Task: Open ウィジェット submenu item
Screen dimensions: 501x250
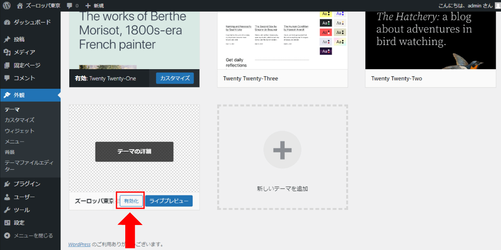Action: coord(19,131)
